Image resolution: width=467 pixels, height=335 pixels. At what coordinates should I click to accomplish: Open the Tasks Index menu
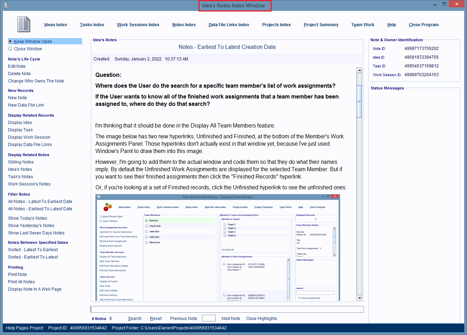pos(92,25)
